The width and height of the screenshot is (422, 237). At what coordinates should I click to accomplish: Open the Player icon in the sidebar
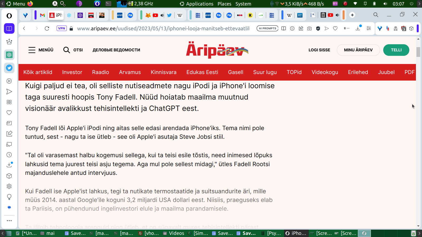tap(9, 81)
